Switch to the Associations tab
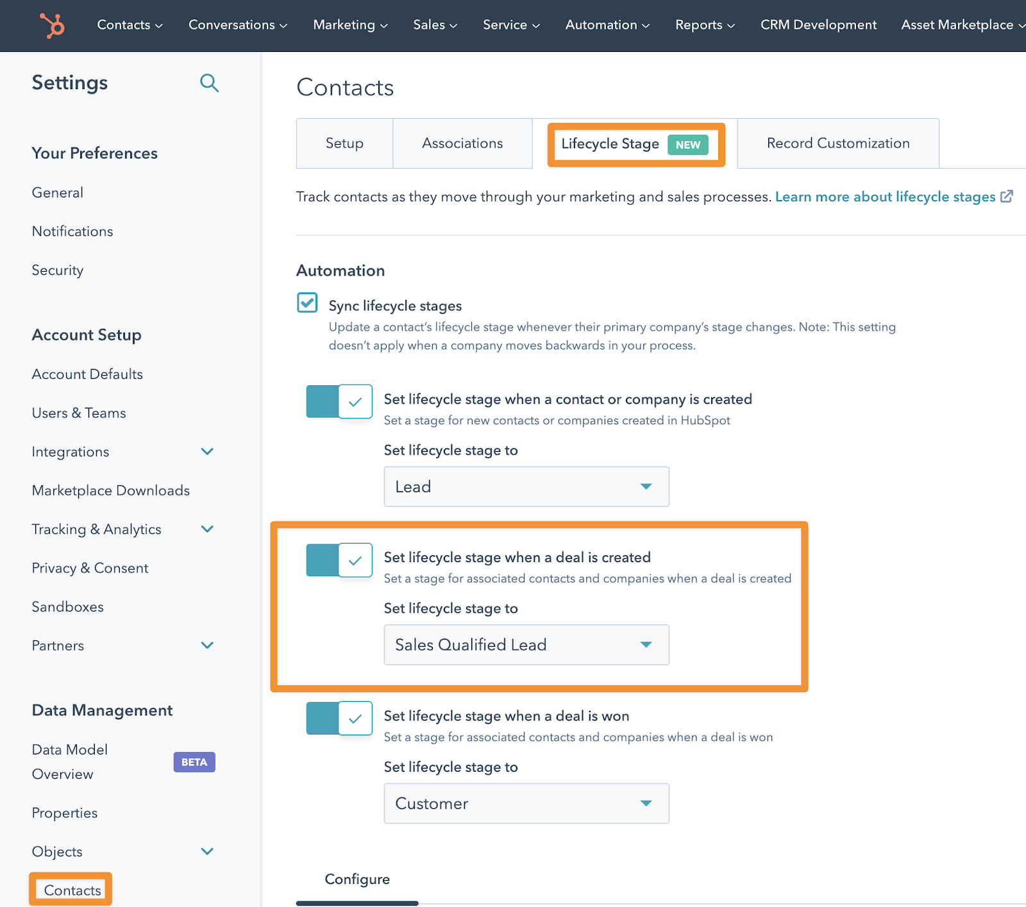Image resolution: width=1026 pixels, height=907 pixels. pos(462,143)
